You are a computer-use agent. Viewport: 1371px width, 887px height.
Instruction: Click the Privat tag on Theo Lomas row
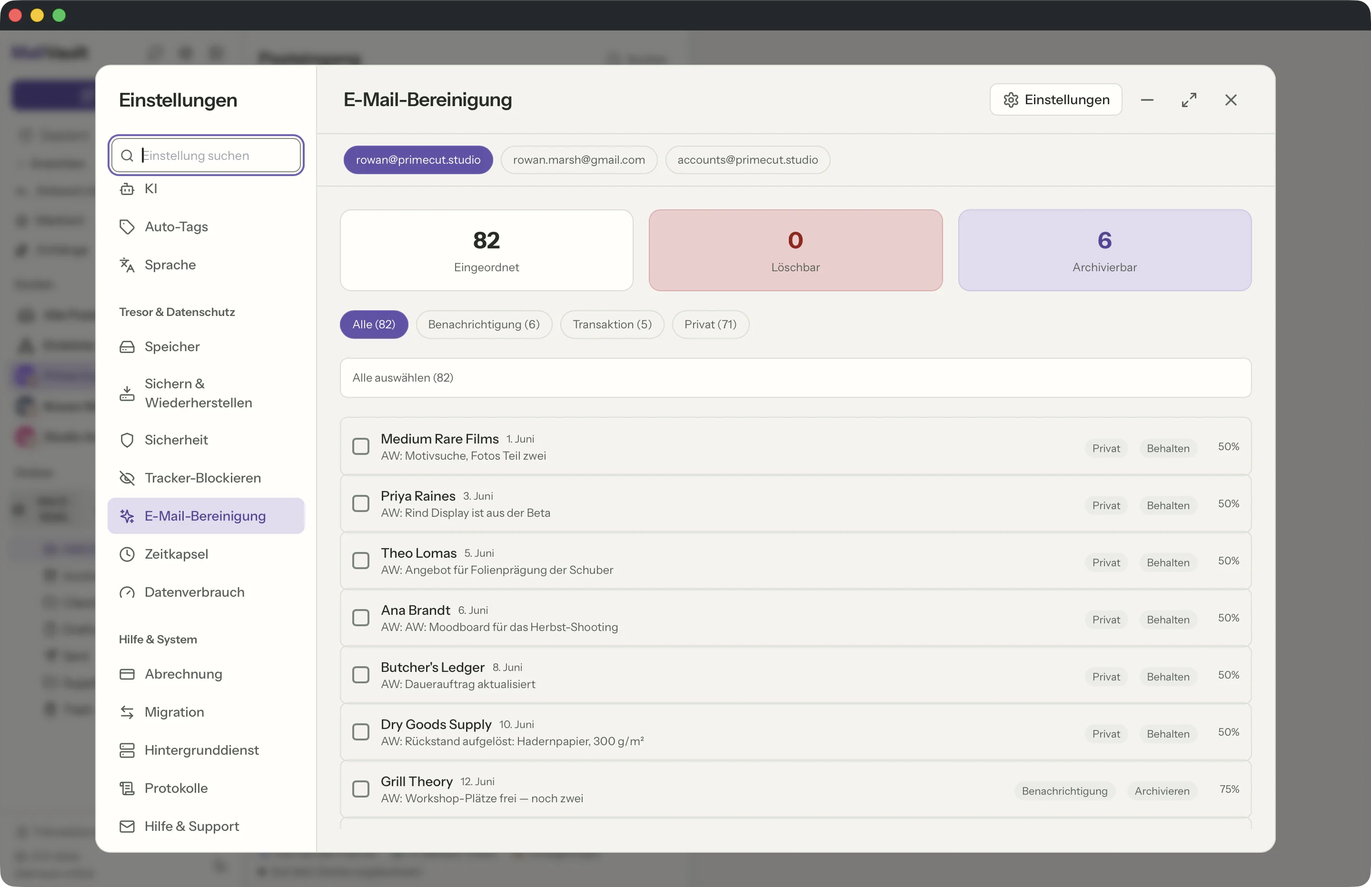tap(1106, 562)
